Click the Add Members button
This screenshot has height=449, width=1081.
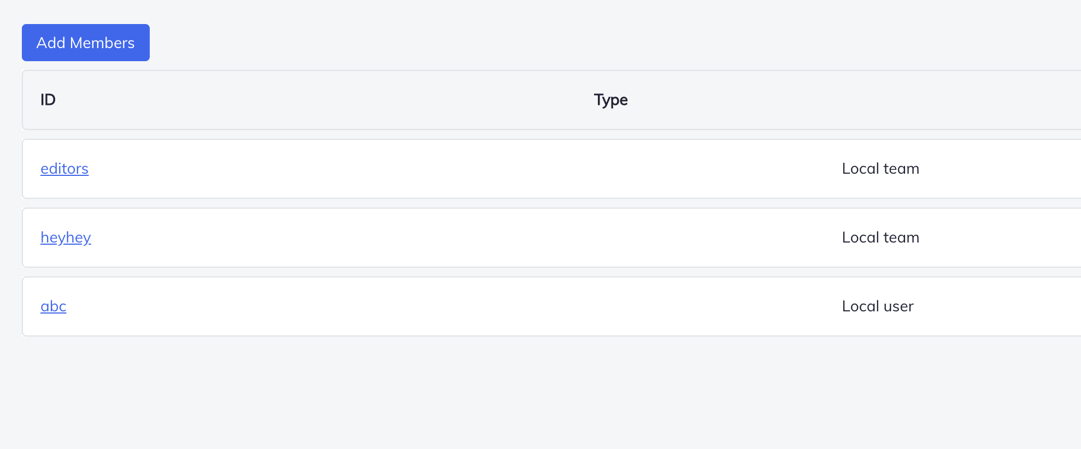click(85, 42)
